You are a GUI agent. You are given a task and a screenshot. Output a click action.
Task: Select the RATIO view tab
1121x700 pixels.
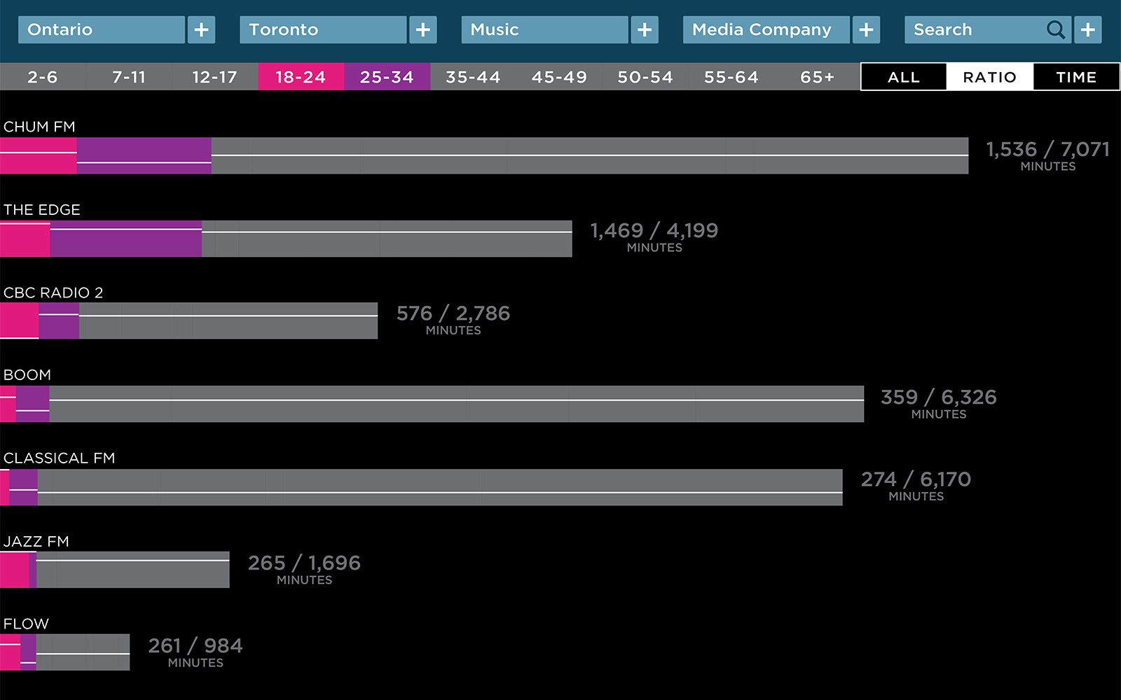point(989,77)
